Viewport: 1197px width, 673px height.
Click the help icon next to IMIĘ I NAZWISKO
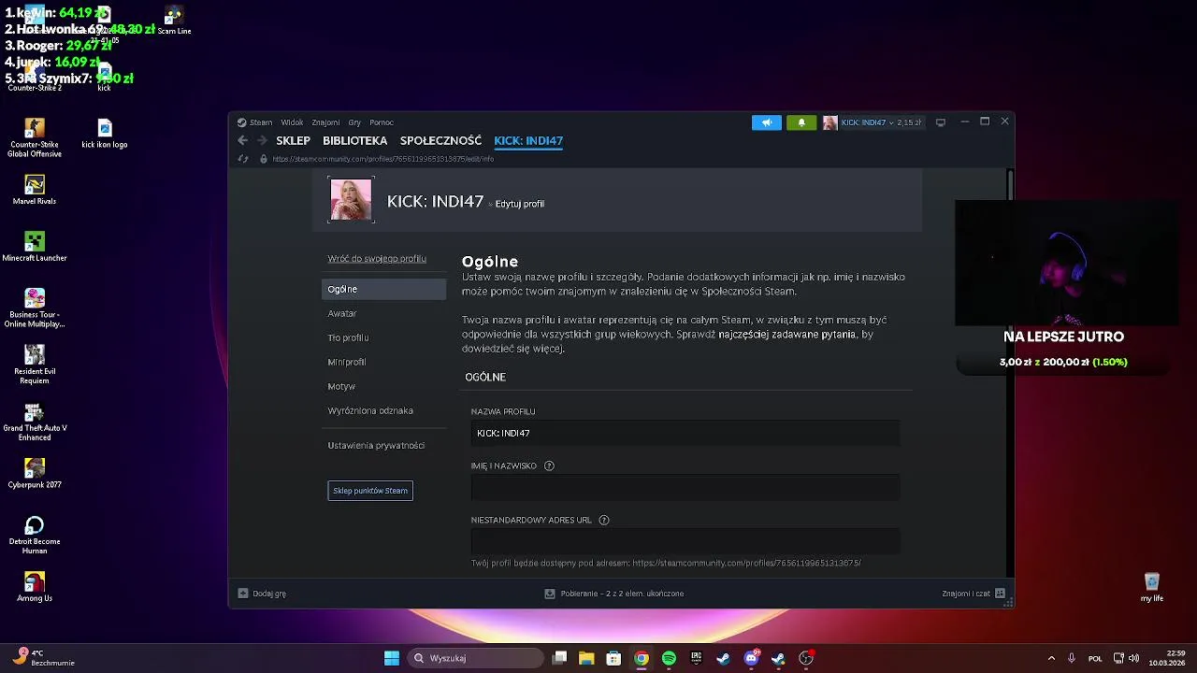[549, 466]
